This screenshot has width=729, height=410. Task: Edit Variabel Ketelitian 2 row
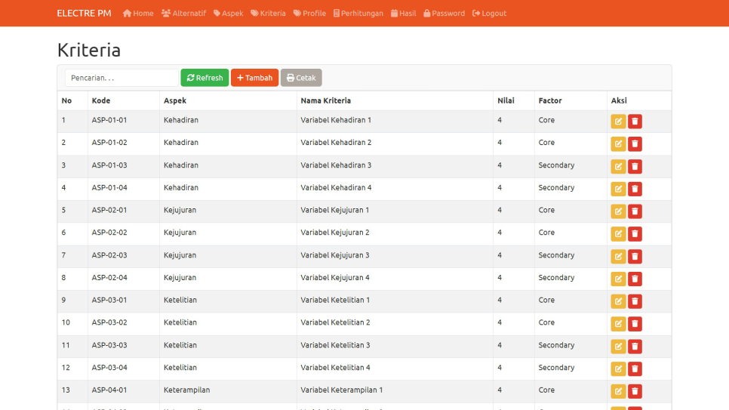click(618, 323)
